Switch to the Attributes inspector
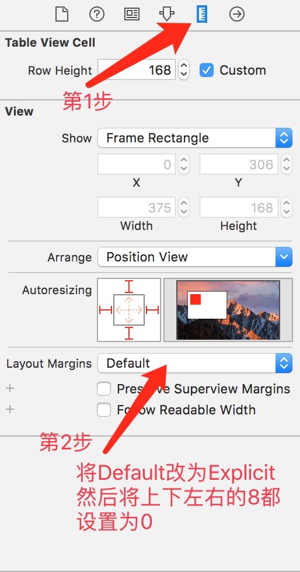This screenshot has height=572, width=300. coord(167,15)
